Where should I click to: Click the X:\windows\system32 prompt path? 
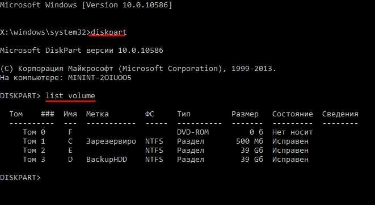click(43, 32)
